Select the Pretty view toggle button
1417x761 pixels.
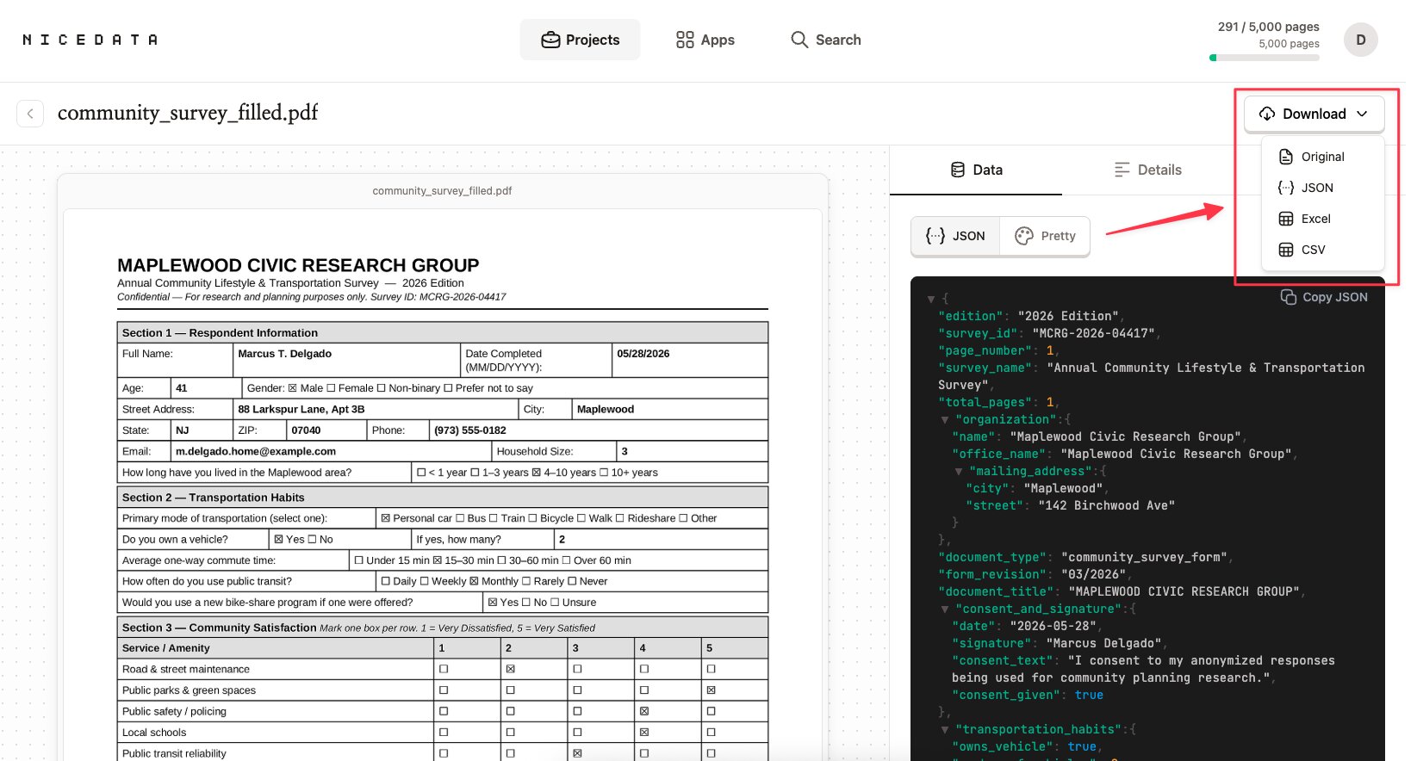pos(1045,236)
